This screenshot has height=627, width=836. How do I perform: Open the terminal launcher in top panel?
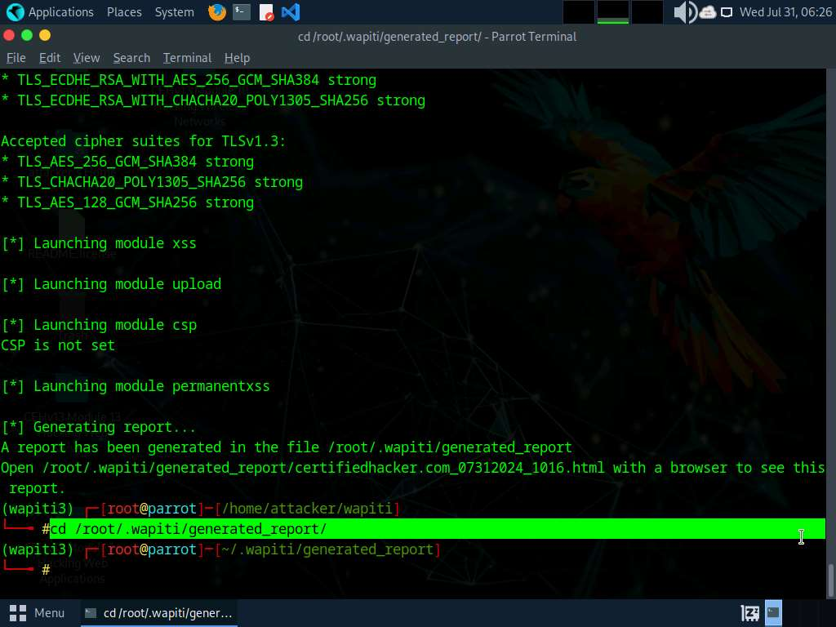pos(241,12)
